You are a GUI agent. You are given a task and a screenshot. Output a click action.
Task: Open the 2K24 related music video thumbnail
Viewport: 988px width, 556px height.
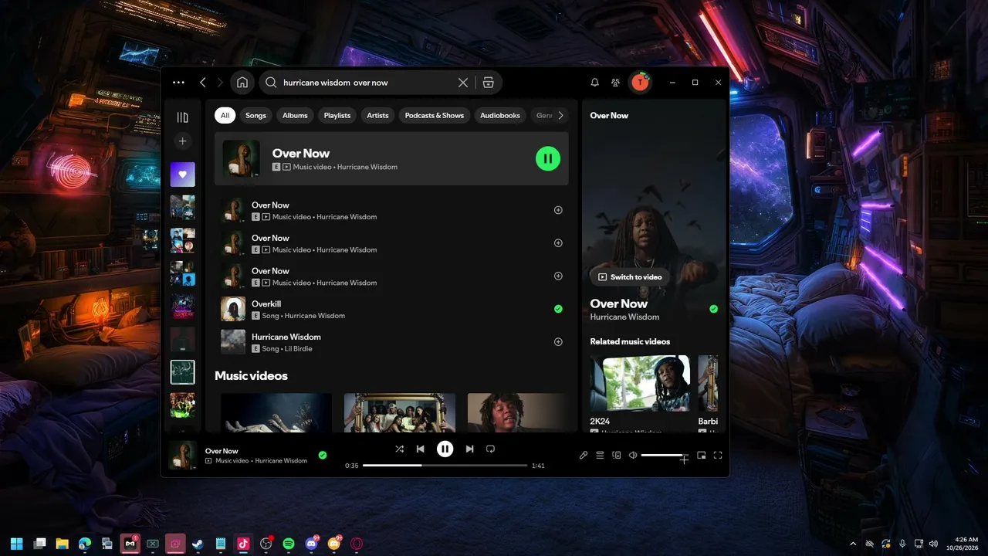[x=640, y=384]
